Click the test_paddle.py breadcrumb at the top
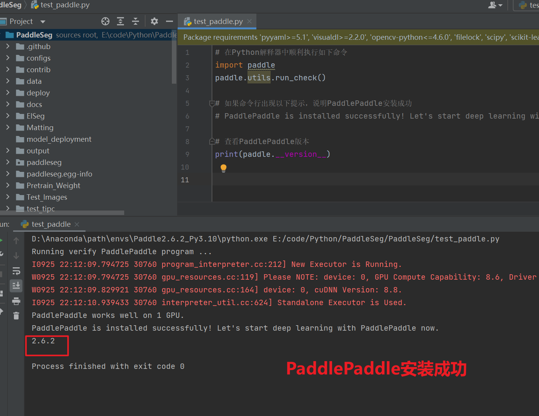Image resolution: width=539 pixels, height=416 pixels. point(65,5)
